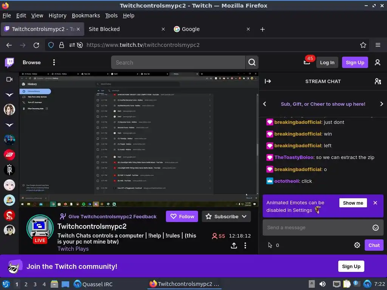Click the Log In button
387x290 pixels.
(x=327, y=62)
